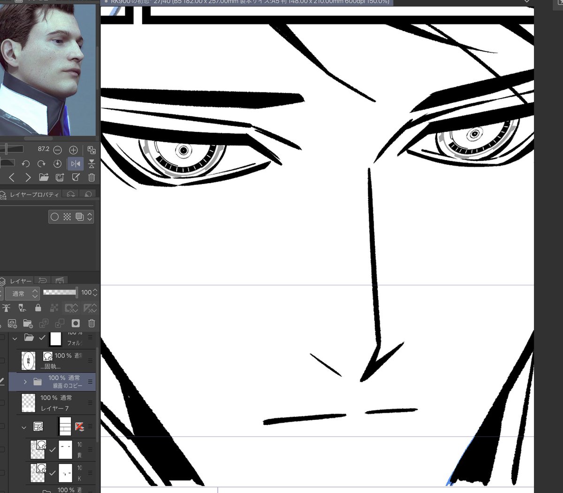Step the layer opacity value 100
Image resolution: width=563 pixels, height=493 pixels.
click(95, 293)
